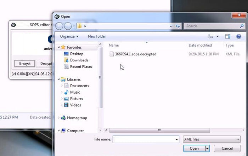Click into the Search box
The height and width of the screenshot is (156, 248).
point(212,26)
